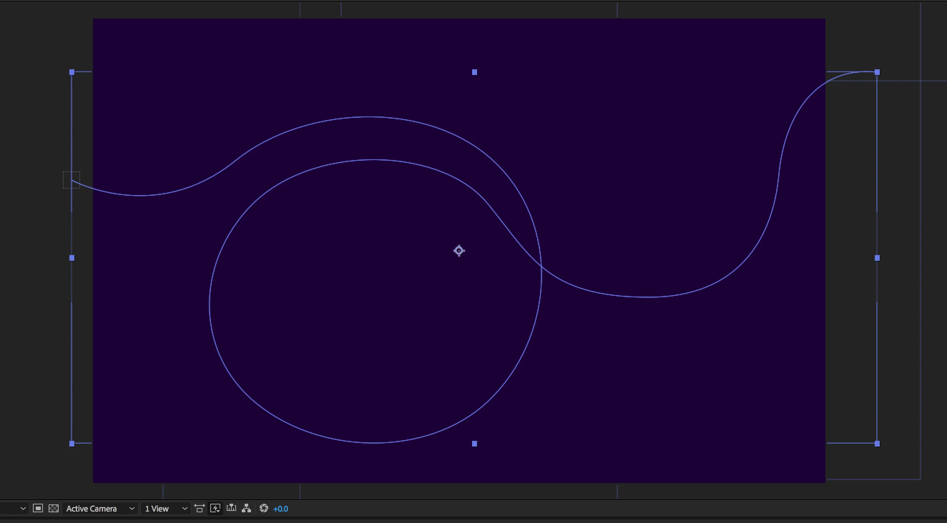
Task: Click the +0.0 exposure value
Action: click(x=280, y=509)
